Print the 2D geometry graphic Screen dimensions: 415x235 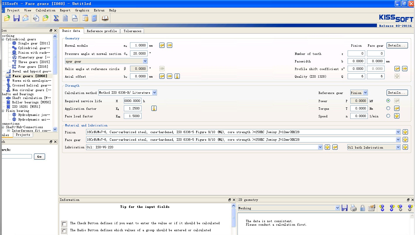353,208
